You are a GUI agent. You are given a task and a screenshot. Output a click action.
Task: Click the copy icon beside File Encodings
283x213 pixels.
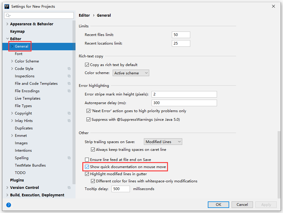coord(69,91)
